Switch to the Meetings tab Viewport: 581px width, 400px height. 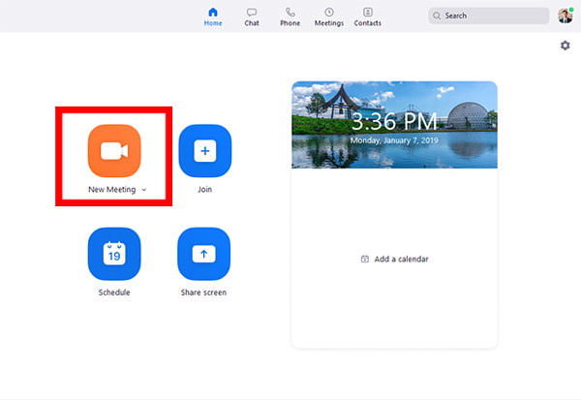[x=329, y=17]
